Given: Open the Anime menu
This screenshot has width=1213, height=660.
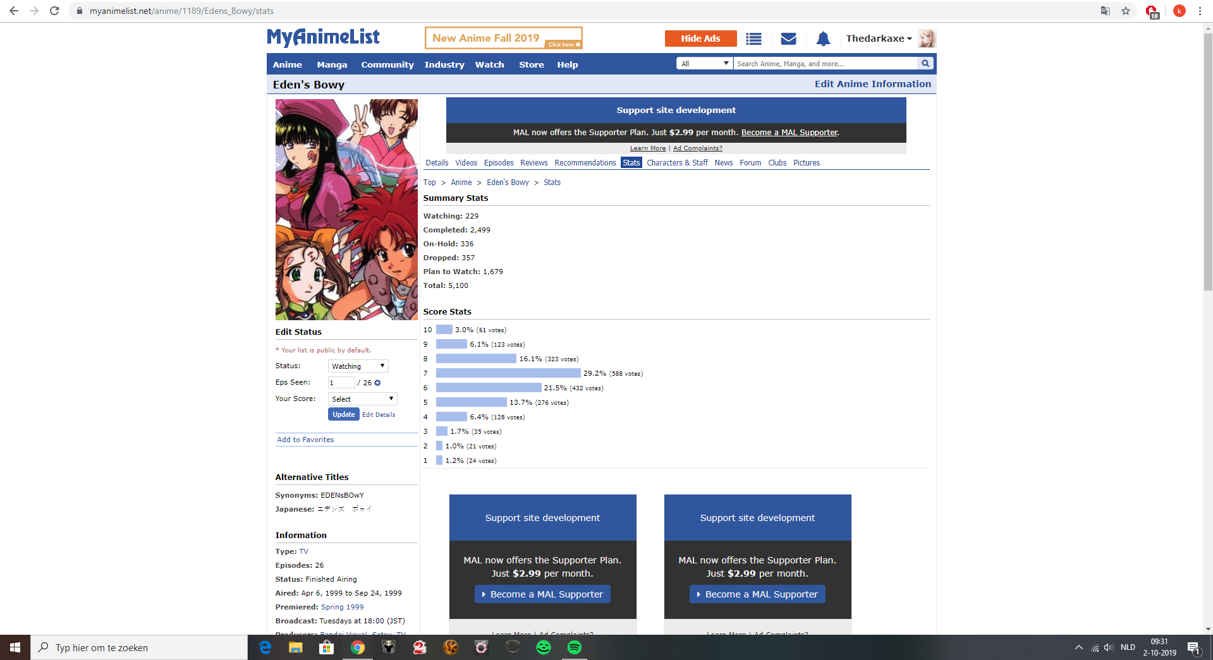Looking at the screenshot, I should pos(288,64).
